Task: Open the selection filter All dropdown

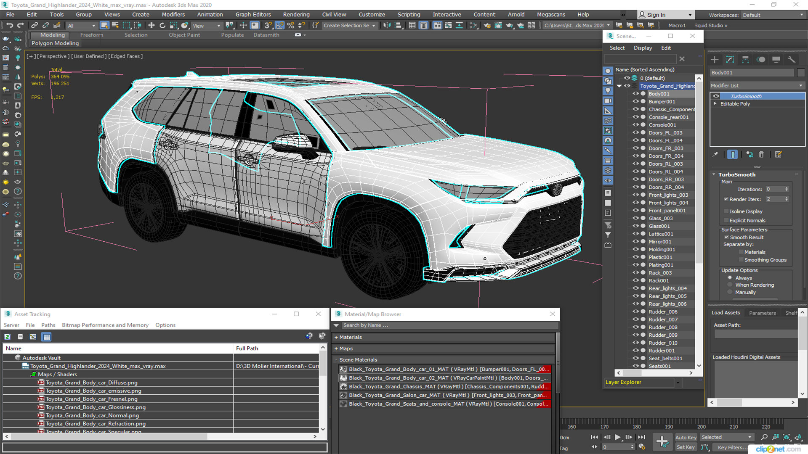Action: (82, 26)
